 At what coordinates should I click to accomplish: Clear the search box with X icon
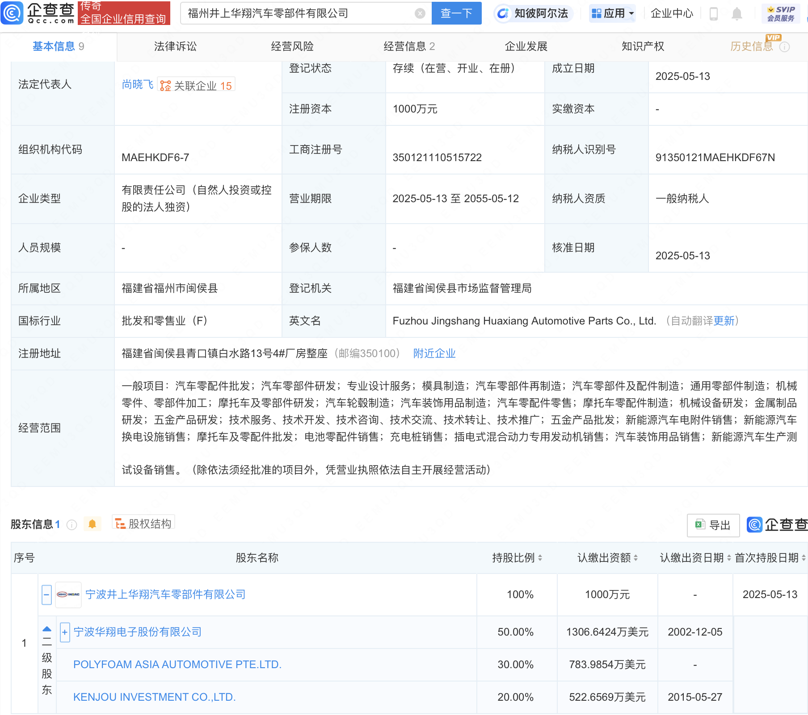pos(420,13)
